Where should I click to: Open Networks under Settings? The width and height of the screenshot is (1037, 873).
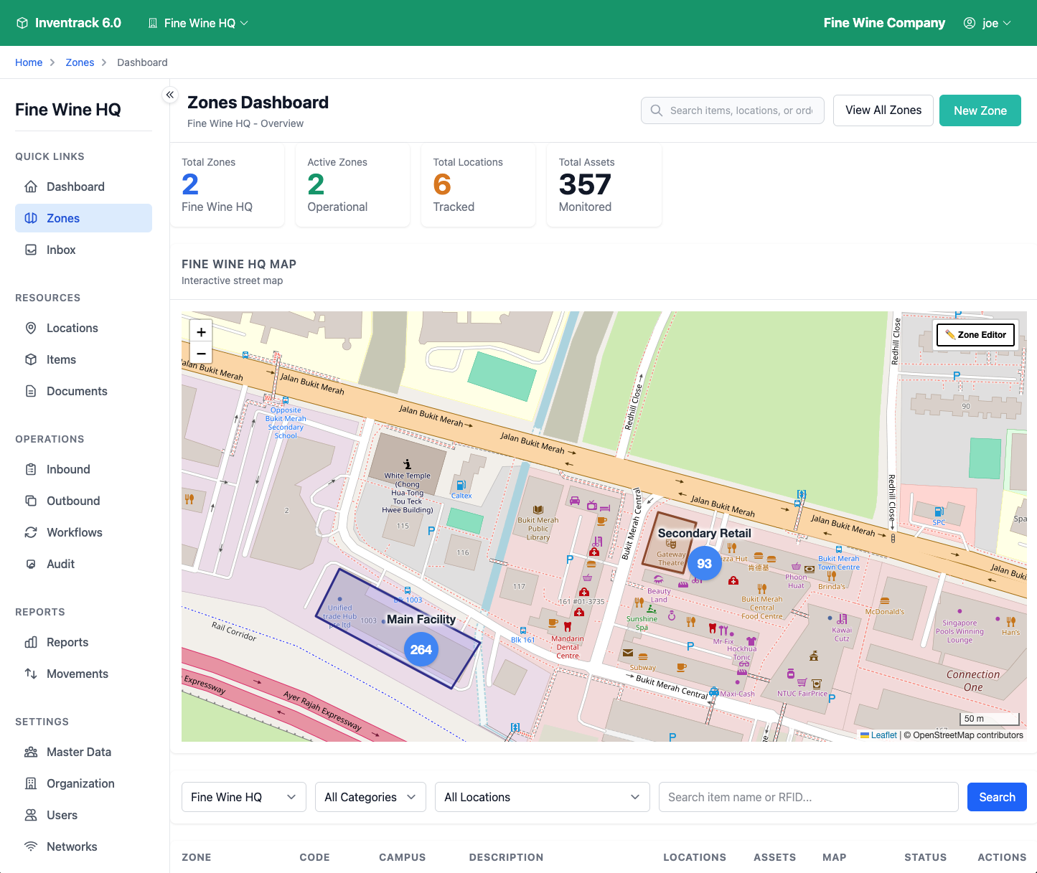(x=83, y=846)
